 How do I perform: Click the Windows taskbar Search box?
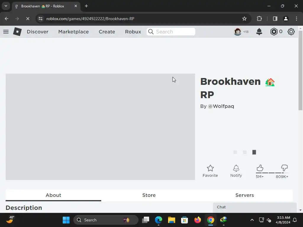tap(106, 220)
